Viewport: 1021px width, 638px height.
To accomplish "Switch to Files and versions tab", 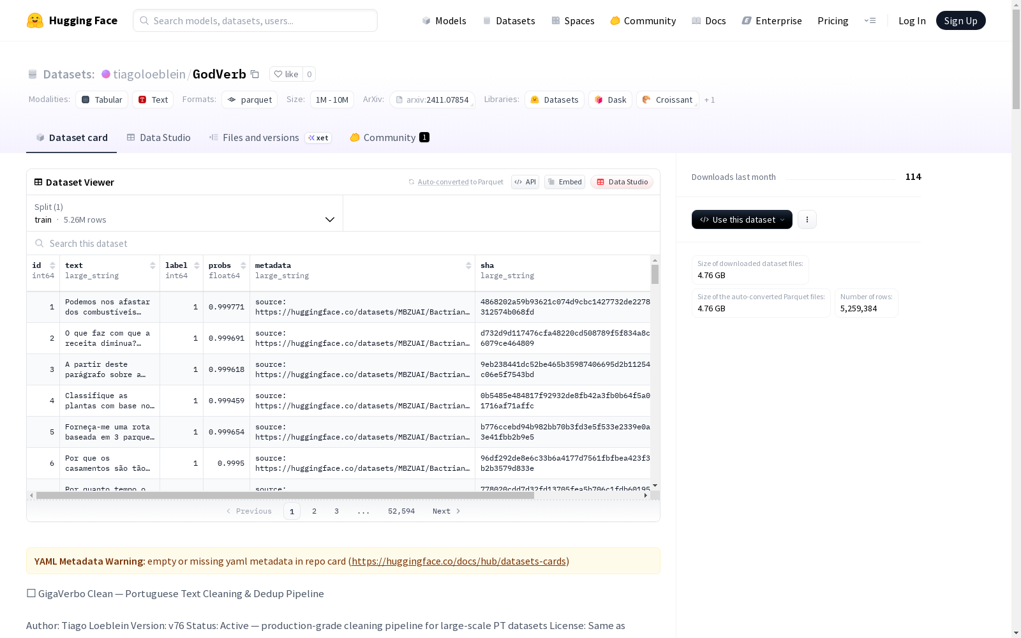I will [270, 138].
